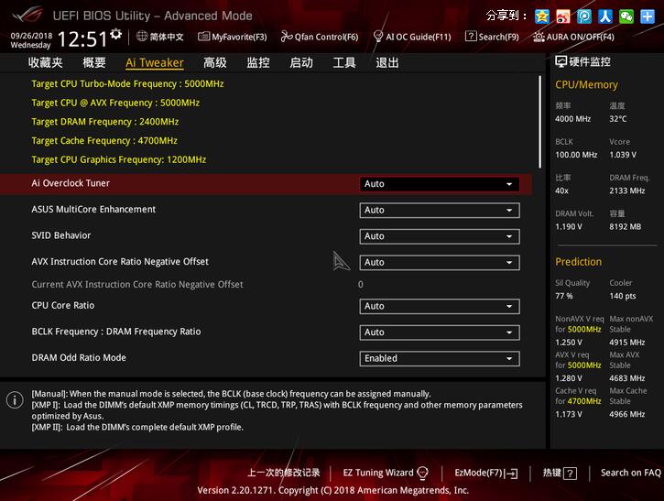The width and height of the screenshot is (664, 501).
Task: Click the AI OC Guide lightbulb icon
Action: (377, 37)
